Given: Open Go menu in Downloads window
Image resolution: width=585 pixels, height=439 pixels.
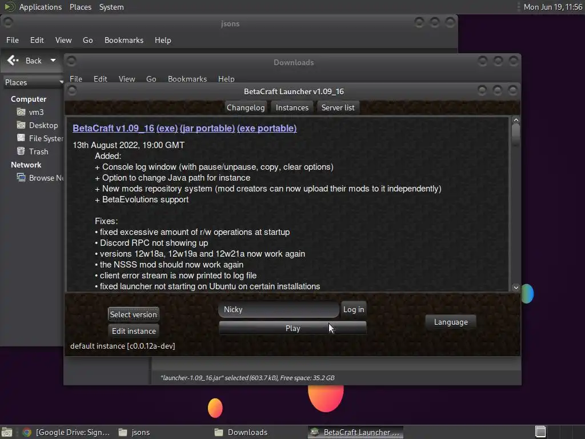Looking at the screenshot, I should pos(151,79).
